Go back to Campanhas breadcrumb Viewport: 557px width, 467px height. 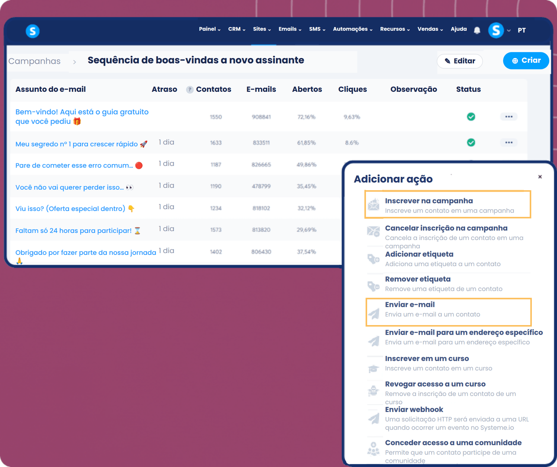tap(34, 61)
